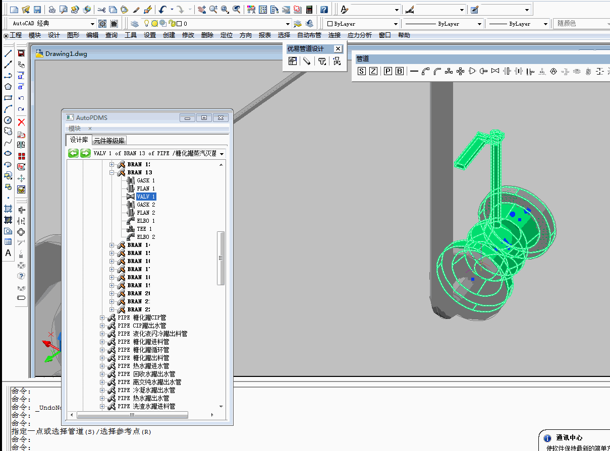Open the 应力分析 menu
Screen dimensions: 610x451
360,35
